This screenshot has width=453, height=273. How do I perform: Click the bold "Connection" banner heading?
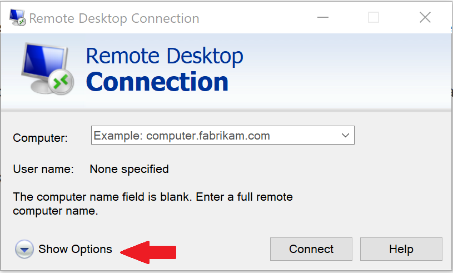(x=157, y=82)
